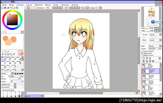This screenshot has width=163, height=103.
Task: Enable Preserve Opacity checkbox
Action: coord(142,51)
